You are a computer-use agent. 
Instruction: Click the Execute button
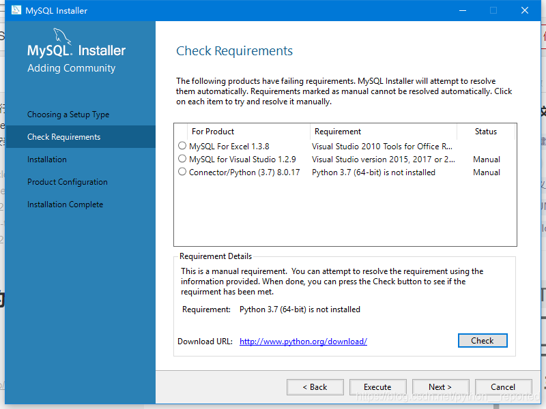coord(378,387)
